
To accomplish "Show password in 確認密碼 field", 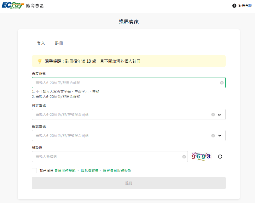I will pos(220,136).
